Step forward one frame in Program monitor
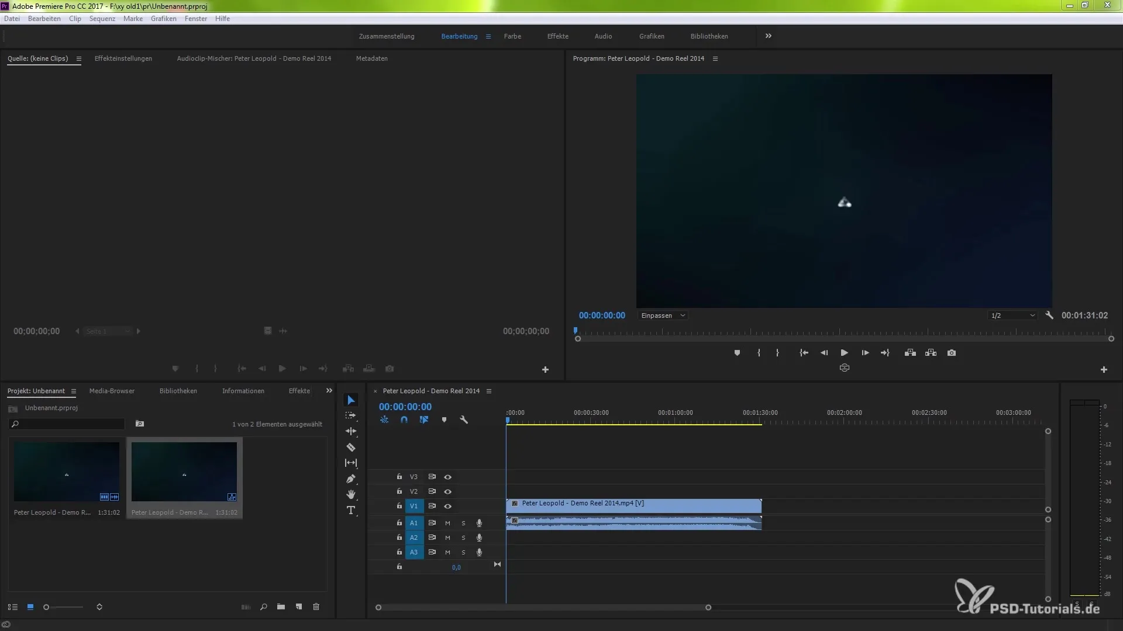Viewport: 1123px width, 631px height. (865, 353)
